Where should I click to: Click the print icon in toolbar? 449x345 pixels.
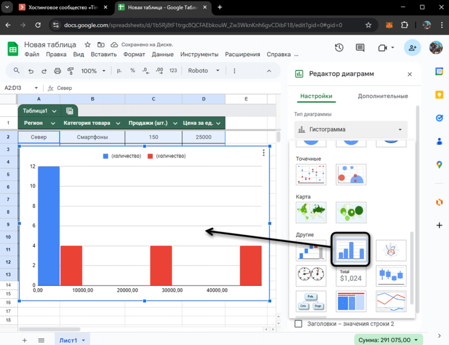pos(57,71)
